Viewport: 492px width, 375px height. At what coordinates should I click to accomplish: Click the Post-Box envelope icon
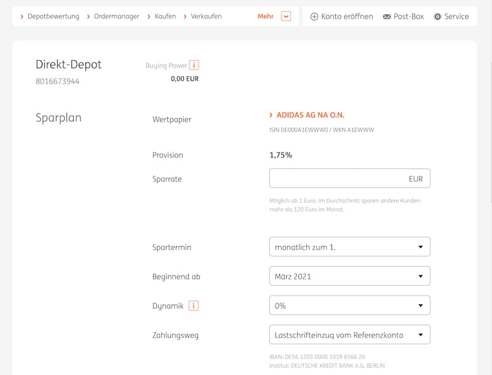(x=387, y=17)
